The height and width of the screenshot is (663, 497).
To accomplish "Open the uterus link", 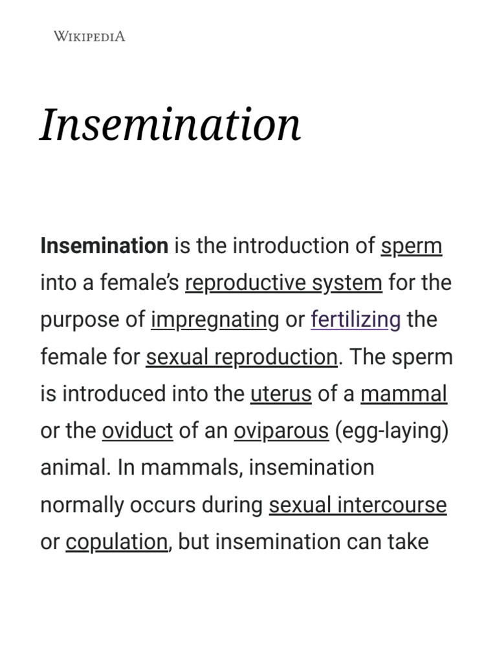I will [281, 394].
